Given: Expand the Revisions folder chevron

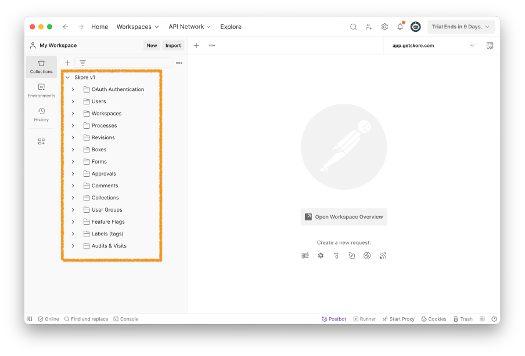Looking at the screenshot, I should pyautogui.click(x=73, y=138).
